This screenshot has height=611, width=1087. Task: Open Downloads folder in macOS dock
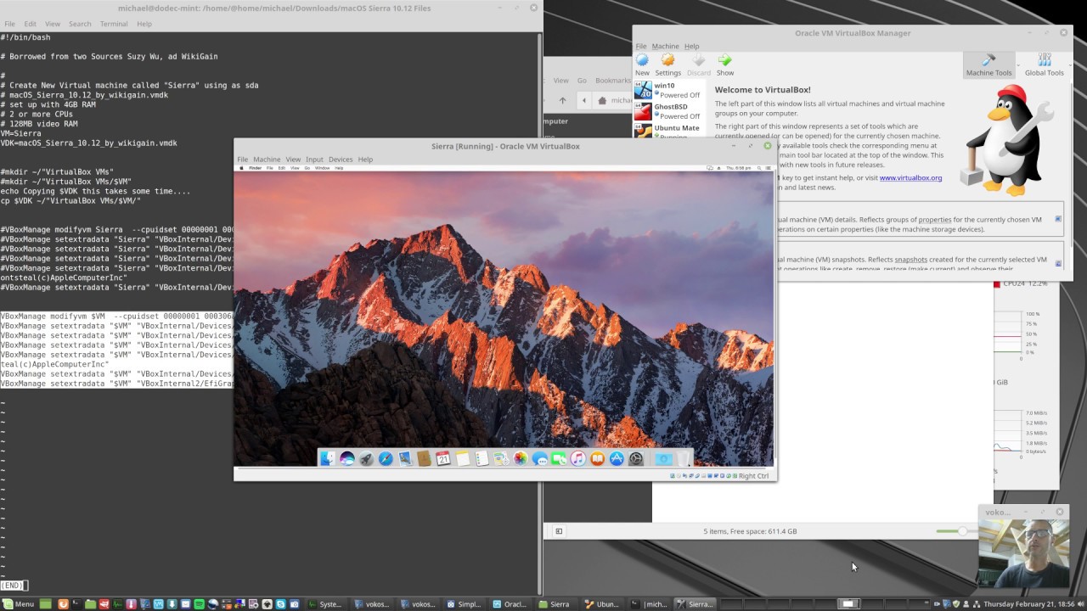663,458
